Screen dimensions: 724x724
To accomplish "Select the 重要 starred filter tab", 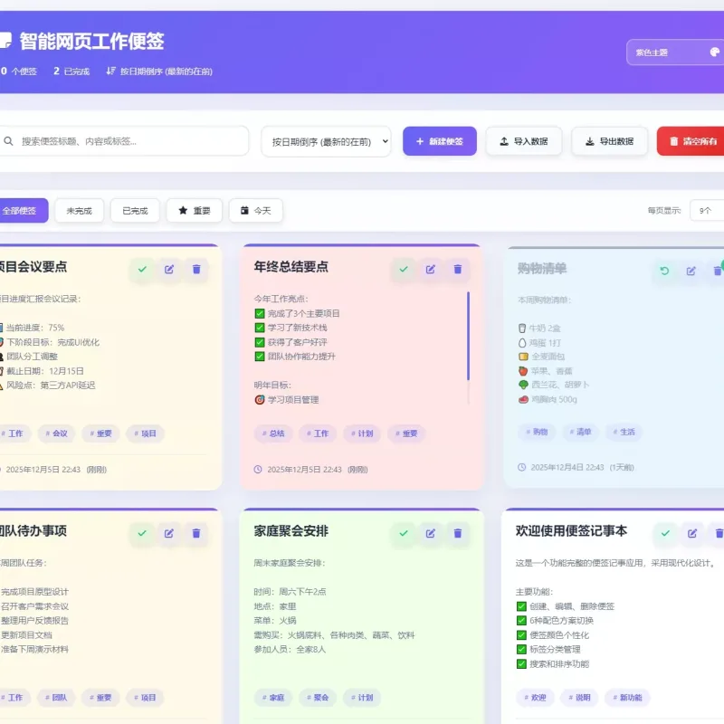I will point(195,211).
